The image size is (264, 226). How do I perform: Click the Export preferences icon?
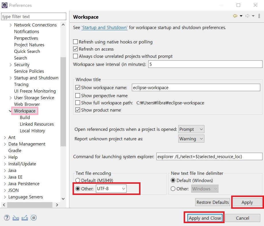click(x=24, y=218)
